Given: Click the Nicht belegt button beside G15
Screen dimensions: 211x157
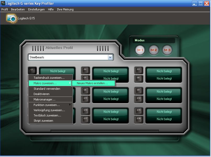Looking at the screenshot, I should (x=164, y=112).
